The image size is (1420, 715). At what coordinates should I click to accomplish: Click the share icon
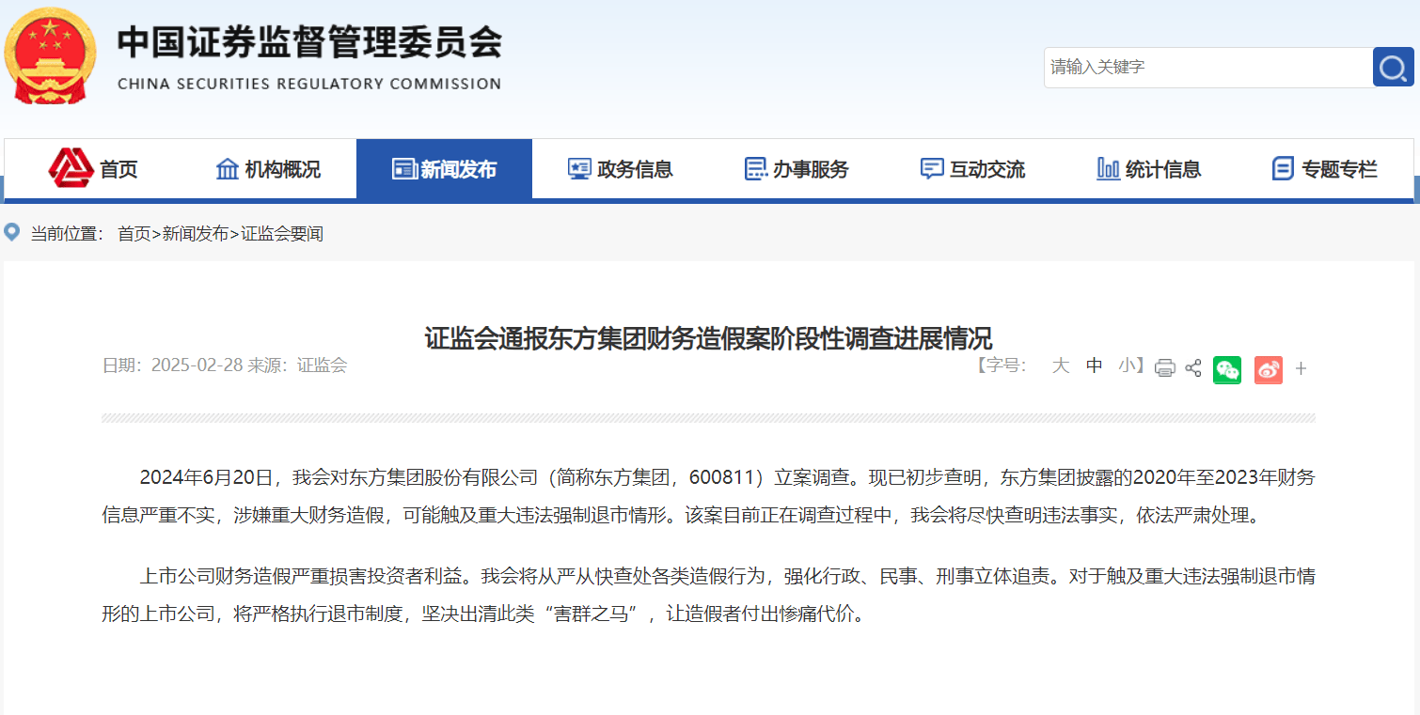[x=1193, y=368]
